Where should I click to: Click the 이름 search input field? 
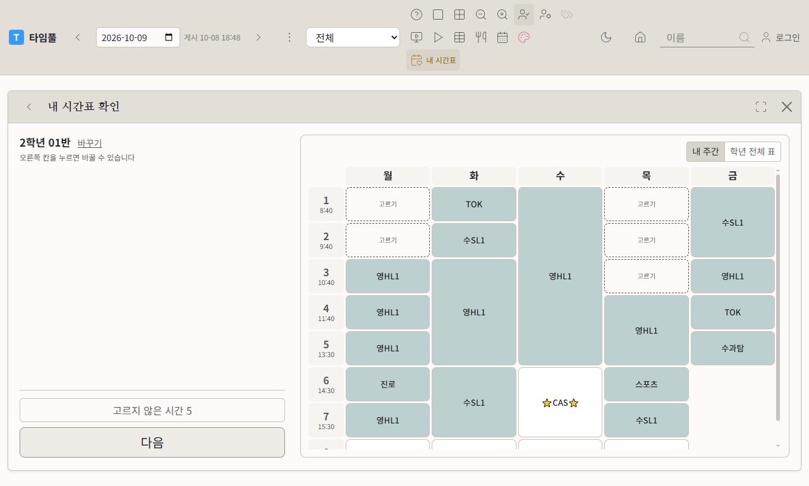(x=700, y=37)
